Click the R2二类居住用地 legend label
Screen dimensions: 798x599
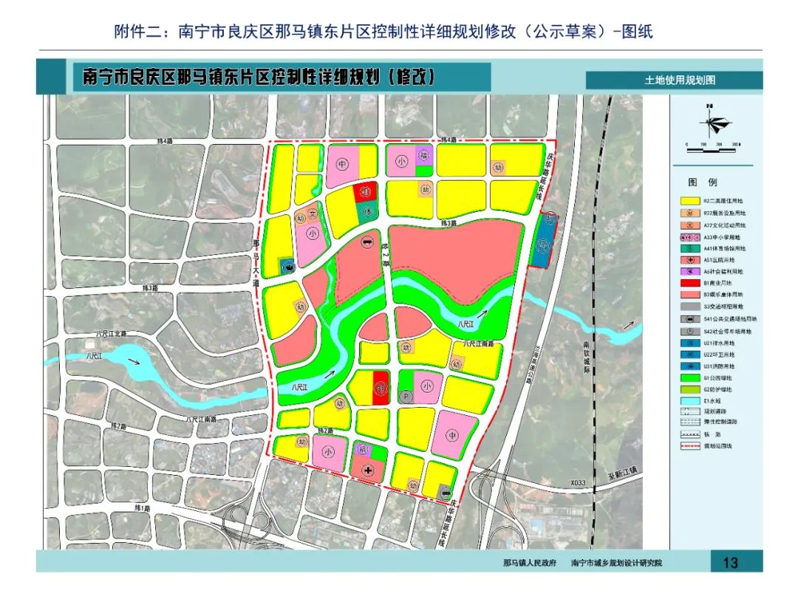pos(723,201)
